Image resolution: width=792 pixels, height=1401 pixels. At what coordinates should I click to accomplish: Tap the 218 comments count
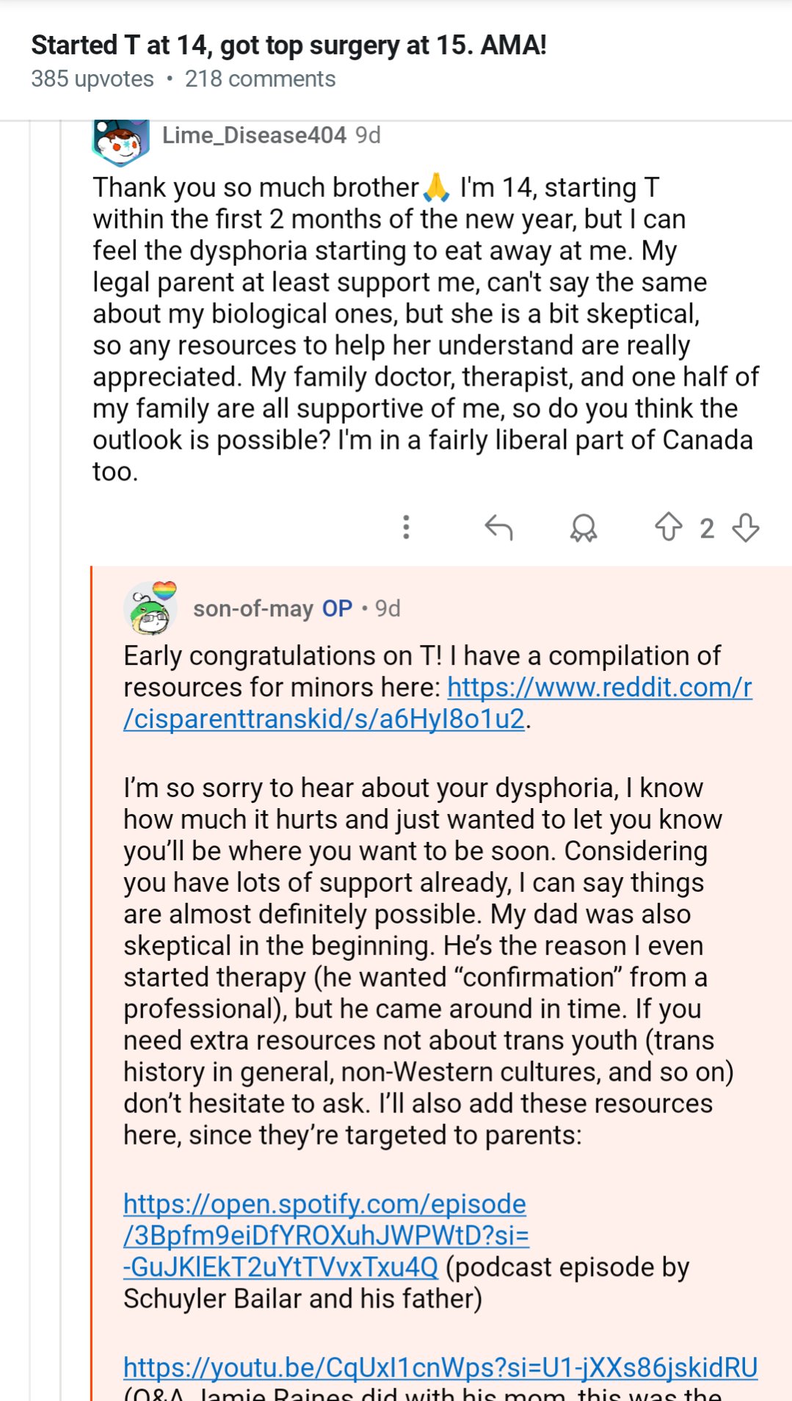click(260, 79)
